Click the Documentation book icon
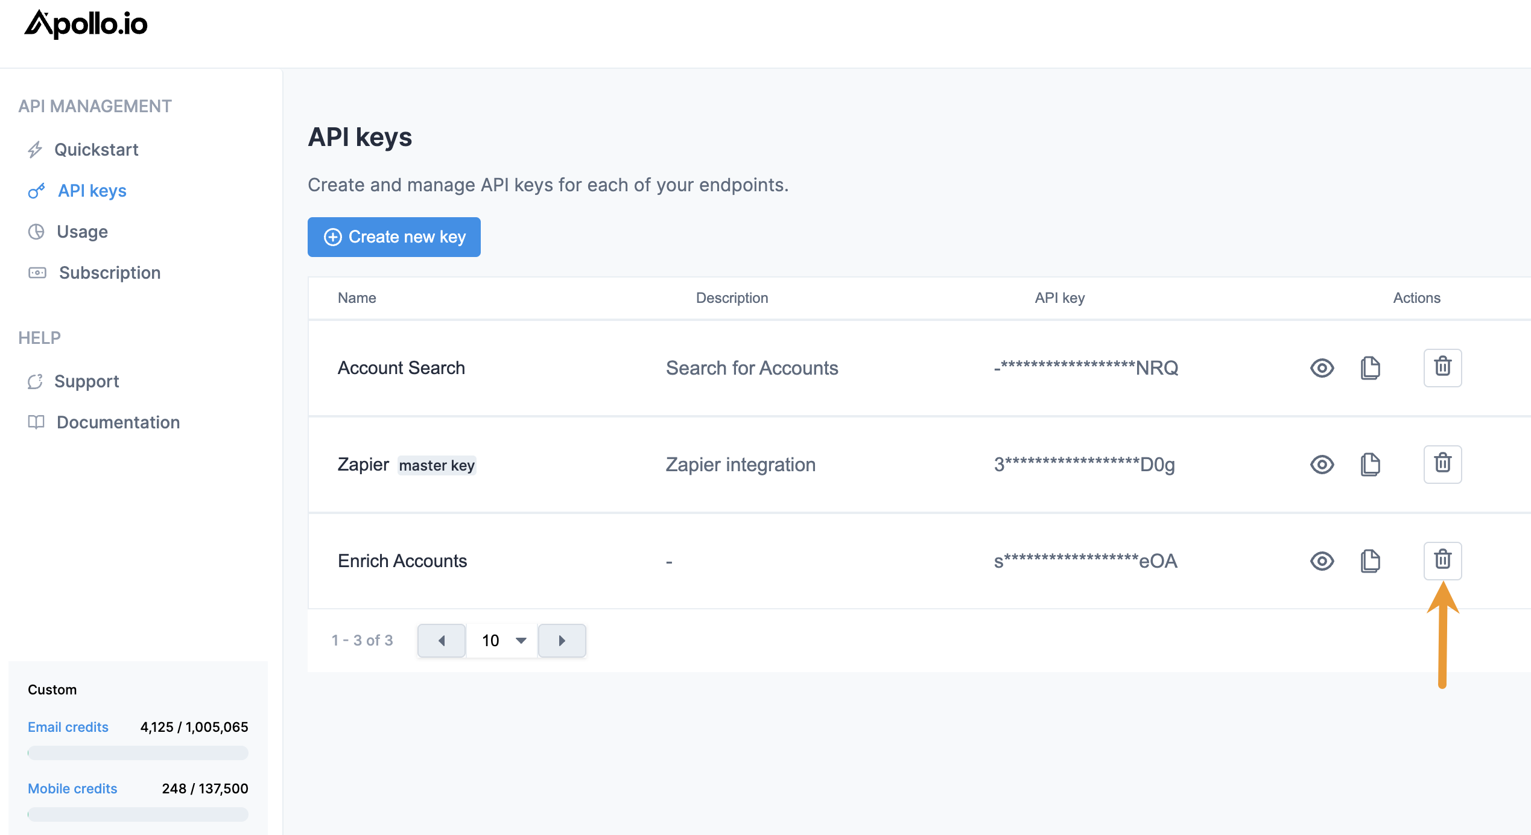This screenshot has width=1531, height=835. pyautogui.click(x=36, y=422)
